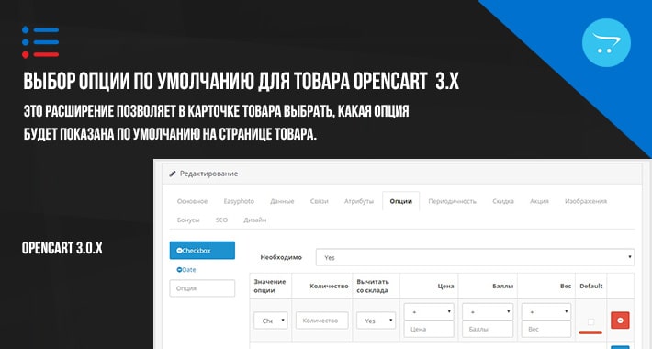Image resolution: width=652 pixels, height=349 pixels.
Task: Switch to the Данные tab
Action: [282, 201]
